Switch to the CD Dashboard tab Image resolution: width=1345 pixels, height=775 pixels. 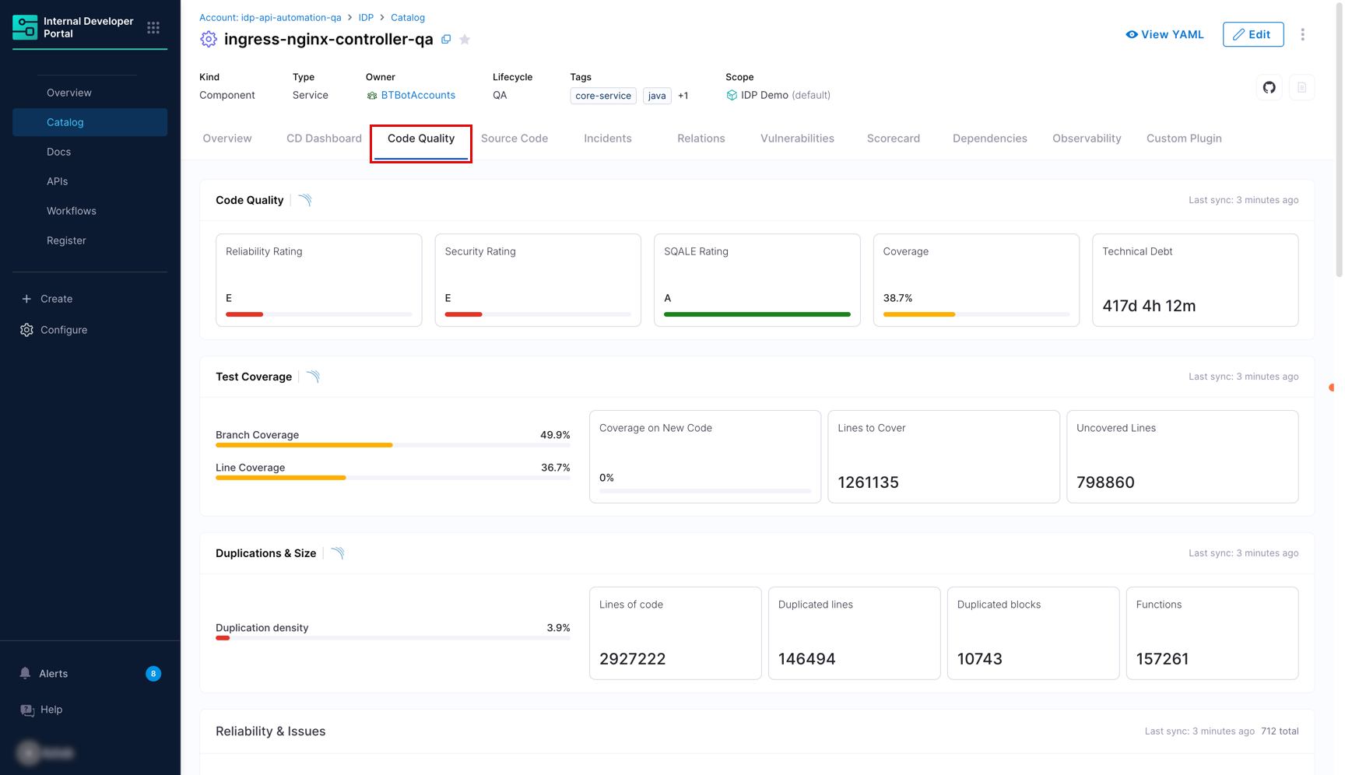pos(324,139)
